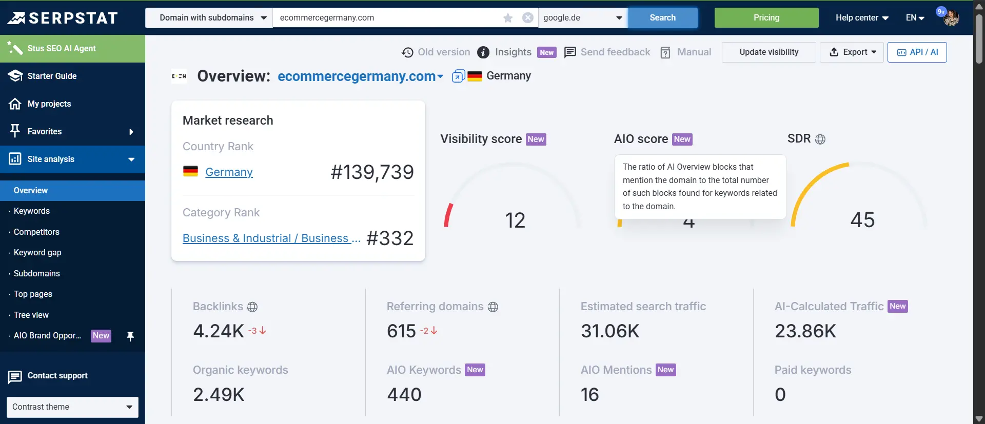Image resolution: width=985 pixels, height=424 pixels.
Task: Select Overview in the sidebar
Action: 72,191
